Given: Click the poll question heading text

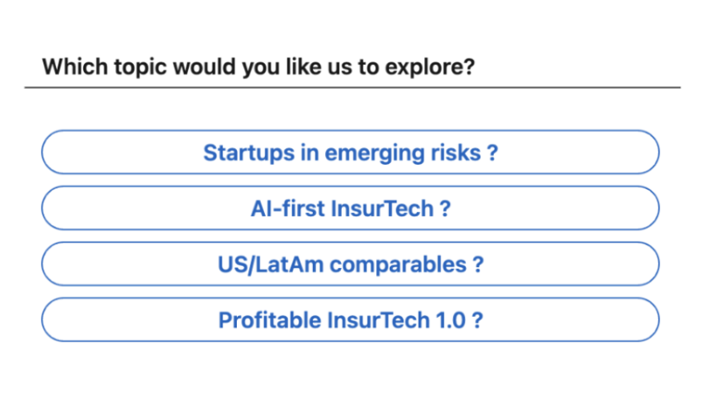Looking at the screenshot, I should [259, 67].
